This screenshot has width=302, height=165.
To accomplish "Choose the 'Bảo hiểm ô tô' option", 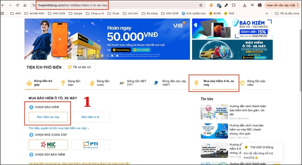I will [90, 117].
